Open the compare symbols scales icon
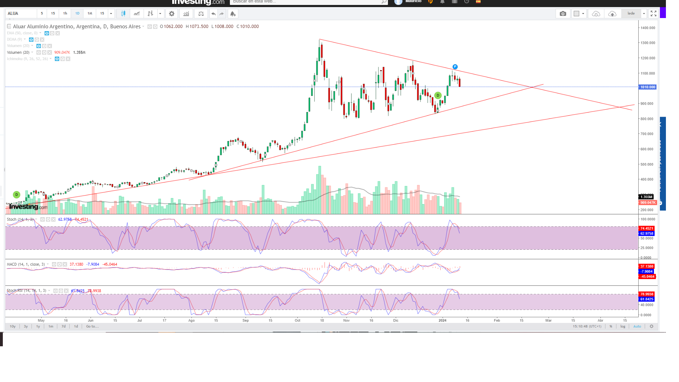The image size is (679, 382). pyautogui.click(x=201, y=13)
